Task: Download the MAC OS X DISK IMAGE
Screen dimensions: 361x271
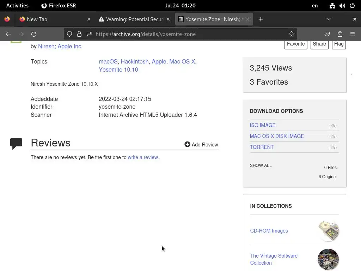Action: coord(277,136)
